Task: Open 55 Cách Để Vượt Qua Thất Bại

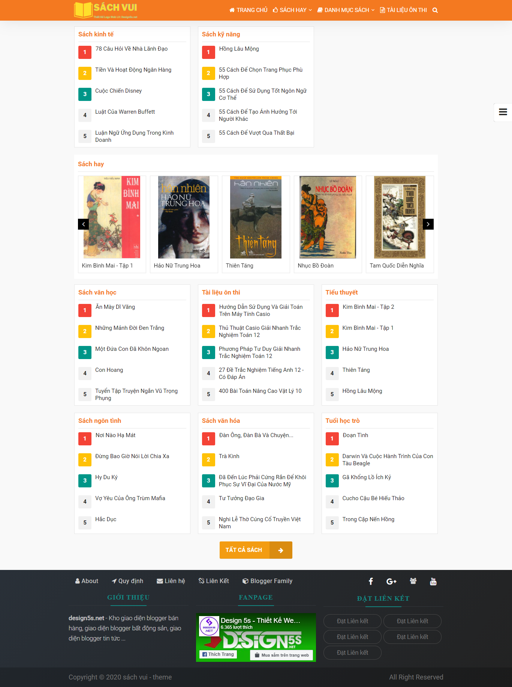Action: coord(257,133)
